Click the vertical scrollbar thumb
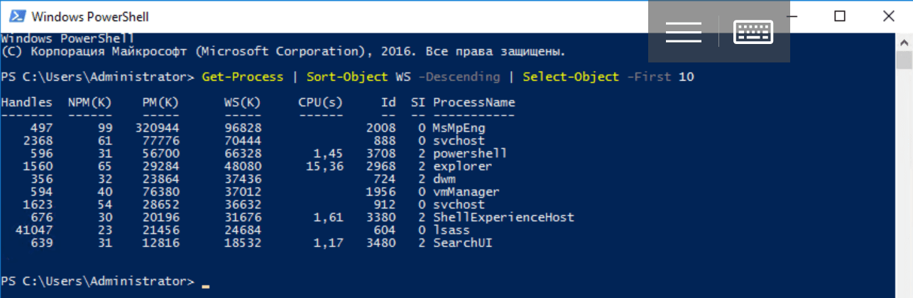Viewport: 913px width, 298px height. coord(903,60)
